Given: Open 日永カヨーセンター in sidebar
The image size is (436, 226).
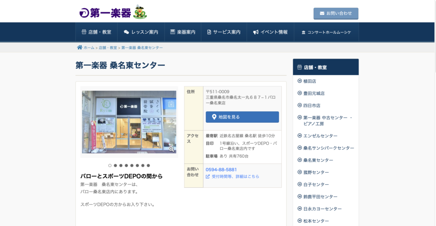Looking at the screenshot, I should 322,209.
